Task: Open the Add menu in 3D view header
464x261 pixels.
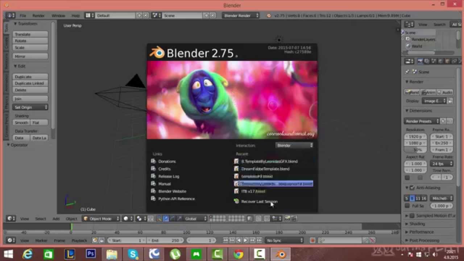Action: (x=56, y=219)
